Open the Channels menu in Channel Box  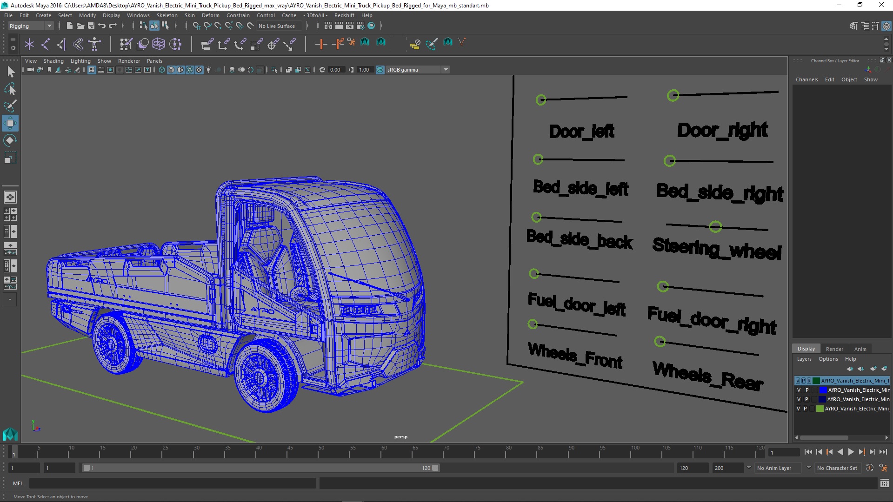pyautogui.click(x=806, y=79)
